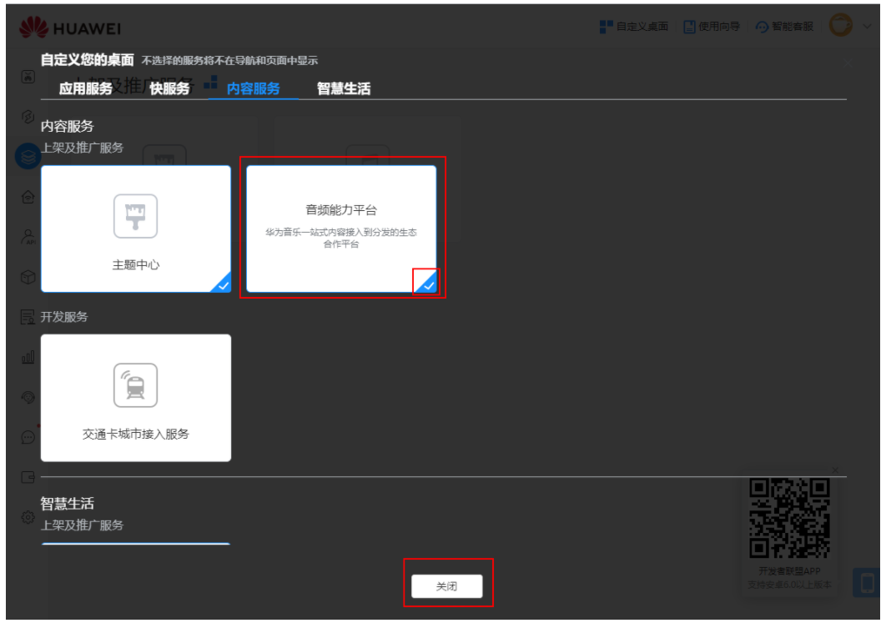
Task: Click the blue phone icon at bottom right
Action: click(x=867, y=582)
